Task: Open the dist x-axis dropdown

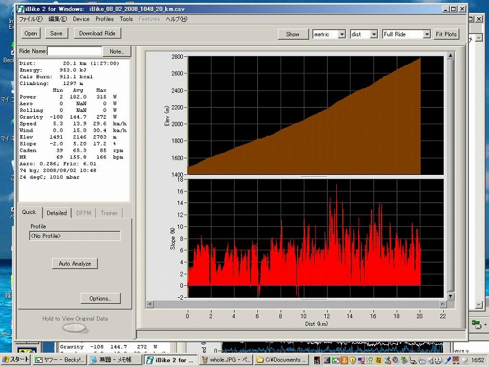Action: click(x=373, y=34)
